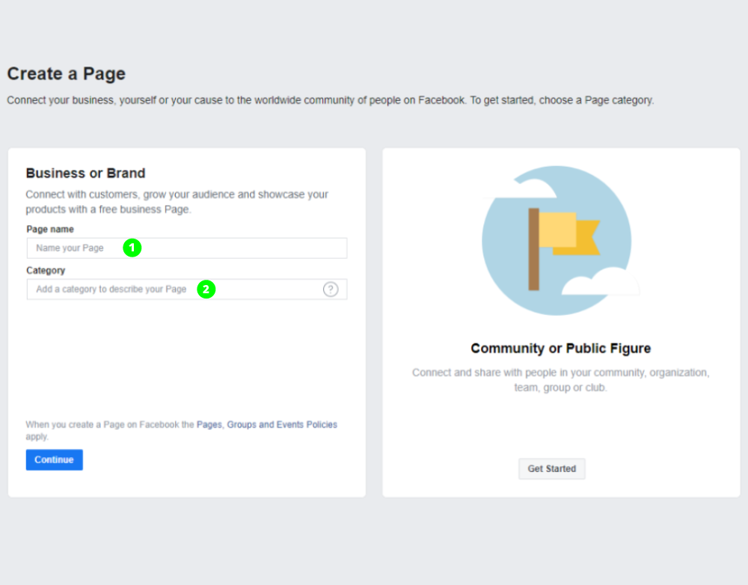Viewport: 748px width, 585px height.
Task: Click the Business or Brand title text
Action: 85,173
